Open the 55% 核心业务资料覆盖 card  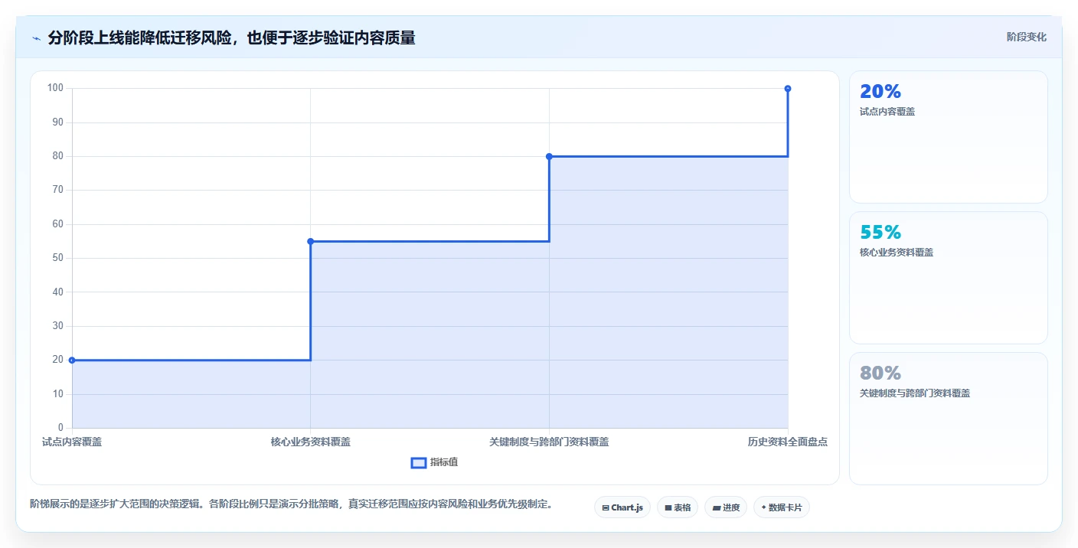[x=948, y=278]
